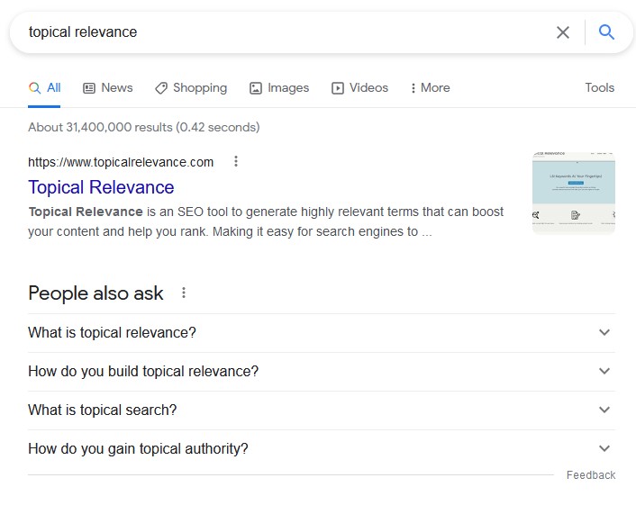Open the three-dot menu next to People also ask
The image size is (636, 505).
(184, 293)
